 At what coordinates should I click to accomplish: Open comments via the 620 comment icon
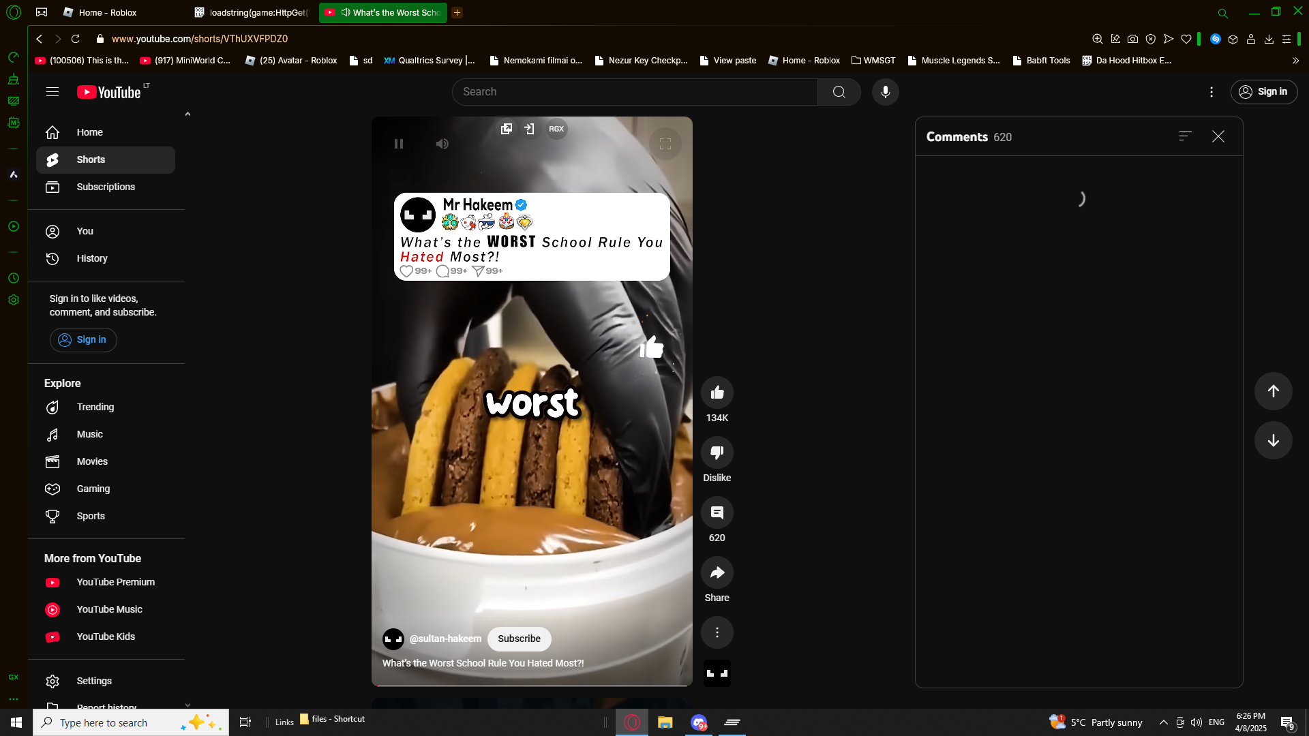point(717,512)
